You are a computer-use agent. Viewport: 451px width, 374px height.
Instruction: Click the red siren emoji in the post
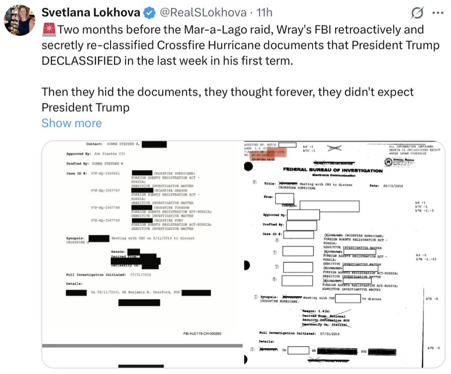point(48,31)
